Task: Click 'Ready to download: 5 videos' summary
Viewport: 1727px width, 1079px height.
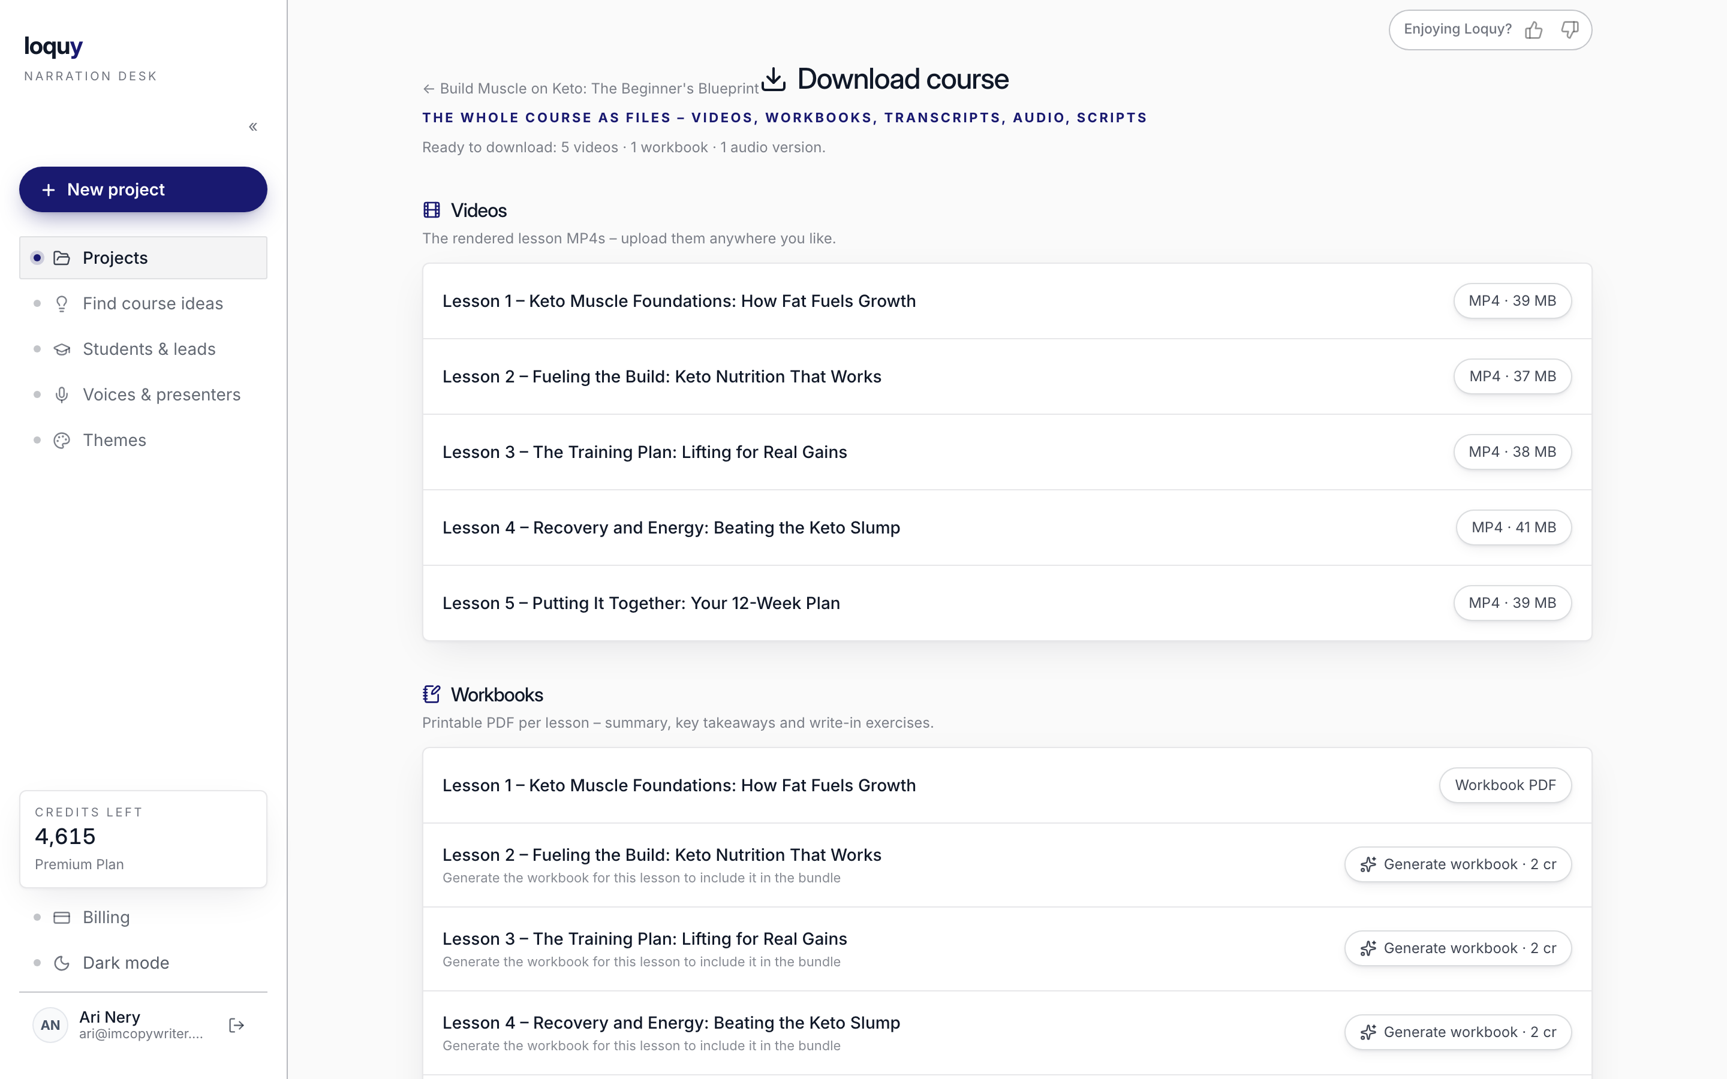Action: pyautogui.click(x=624, y=147)
